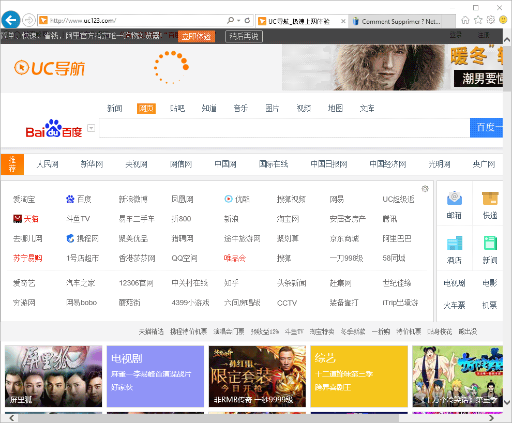Click 稍后再说 button
Image resolution: width=512 pixels, height=423 pixels.
244,36
